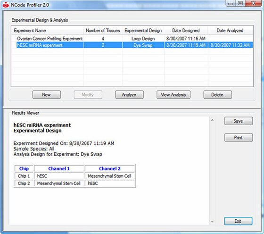Open the View Analysis button
The width and height of the screenshot is (264, 234).
[173, 95]
